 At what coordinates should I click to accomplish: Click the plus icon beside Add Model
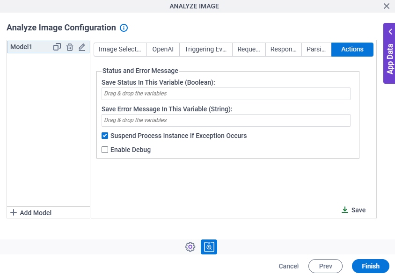pyautogui.click(x=14, y=212)
